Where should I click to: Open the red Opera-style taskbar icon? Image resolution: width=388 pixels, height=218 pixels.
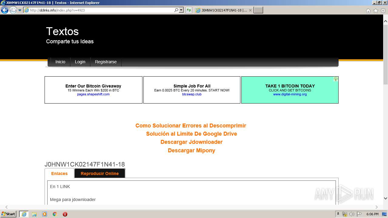click(65, 214)
